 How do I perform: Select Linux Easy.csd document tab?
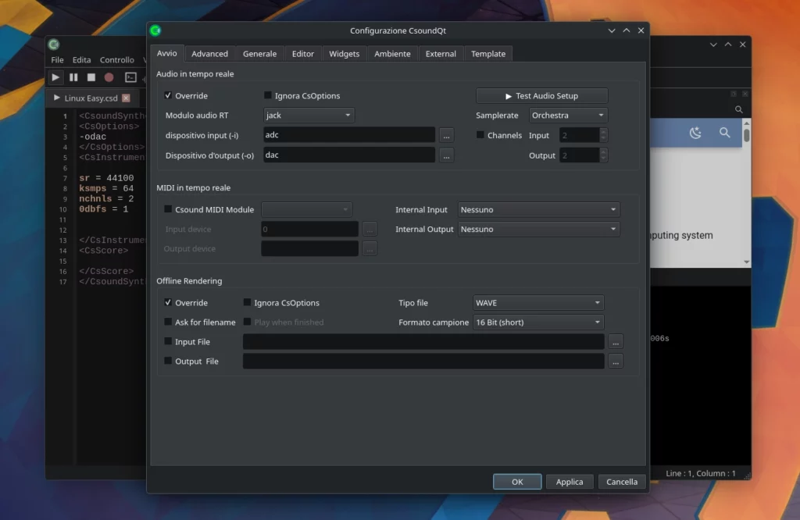pyautogui.click(x=91, y=98)
